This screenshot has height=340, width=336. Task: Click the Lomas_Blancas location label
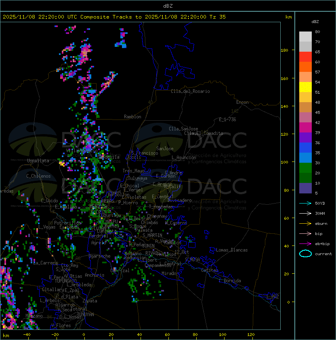pyautogui.click(x=232, y=250)
